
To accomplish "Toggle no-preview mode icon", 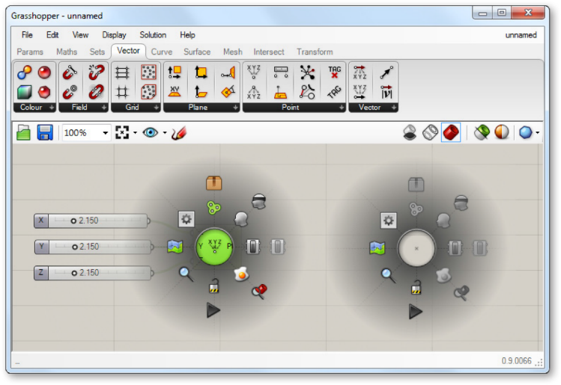I will (x=410, y=132).
